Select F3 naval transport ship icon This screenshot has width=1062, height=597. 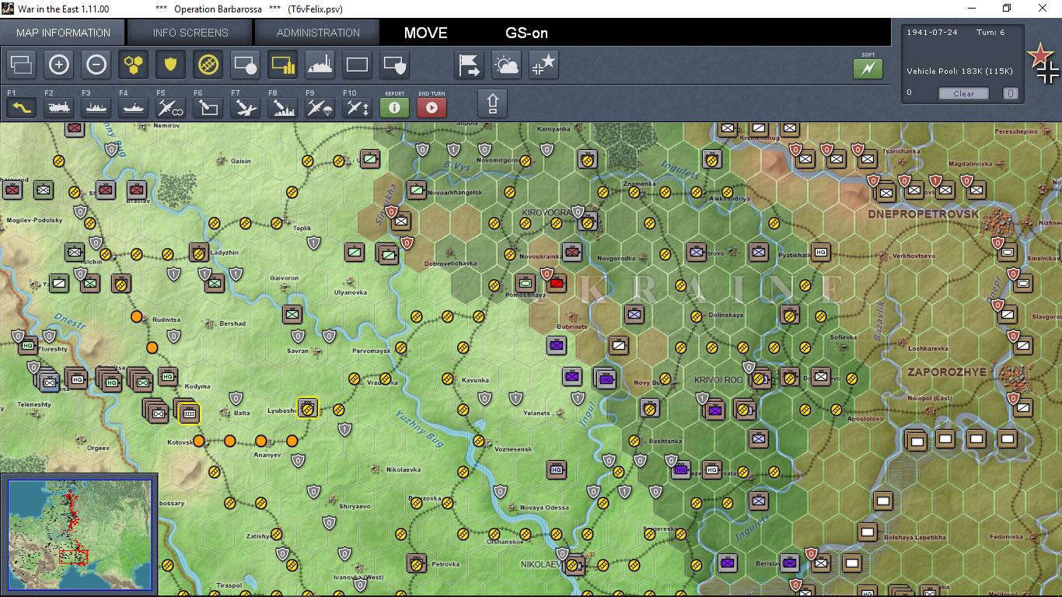96,107
